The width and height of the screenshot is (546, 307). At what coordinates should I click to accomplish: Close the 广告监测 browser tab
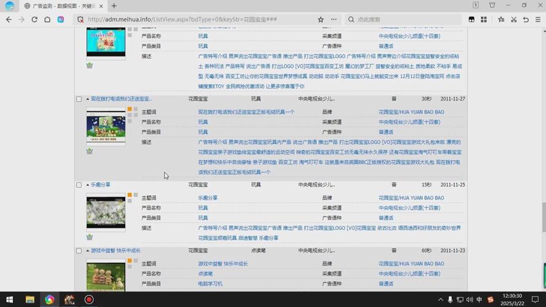pos(101,6)
